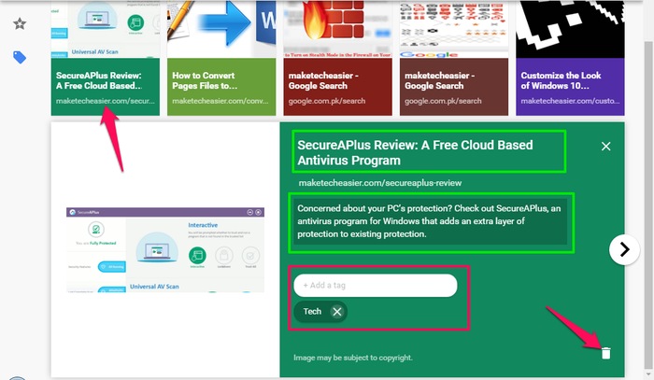This screenshot has height=380, width=654.
Task: Open brown maketecheasier Google Search card
Action: pos(454,58)
